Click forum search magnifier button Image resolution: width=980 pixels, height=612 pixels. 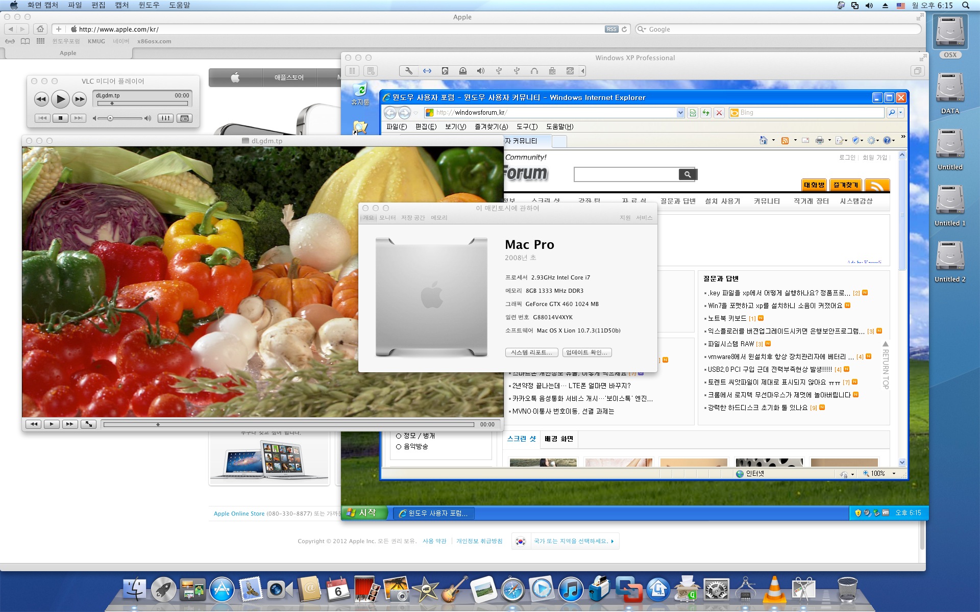click(x=688, y=174)
